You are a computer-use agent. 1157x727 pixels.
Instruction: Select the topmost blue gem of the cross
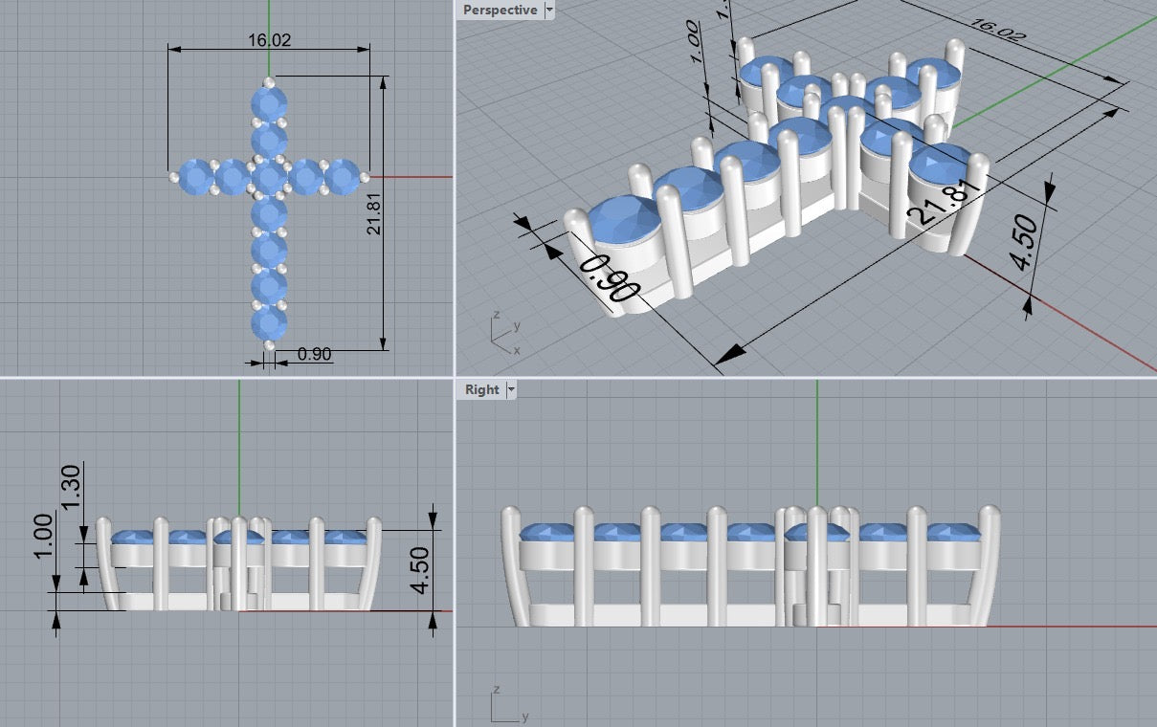tap(269, 102)
